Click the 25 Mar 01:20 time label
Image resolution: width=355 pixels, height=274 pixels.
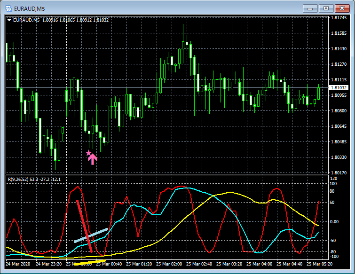click(139, 264)
